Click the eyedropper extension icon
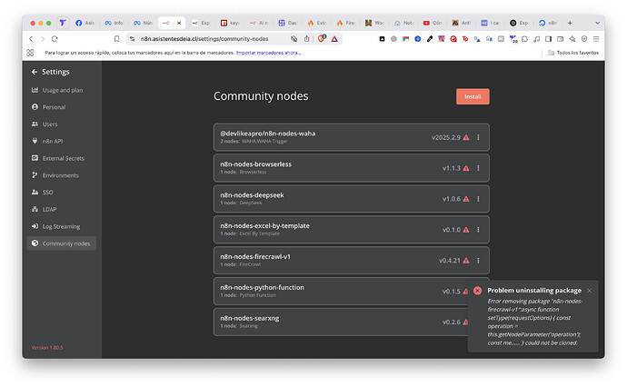Screen dimensions: 627x387 tap(430, 39)
